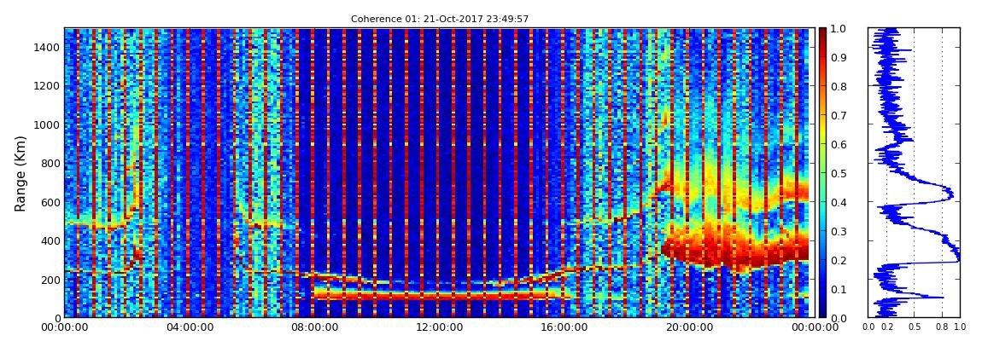
Task: Click the 1200 tick label on range axis
Action: pyautogui.click(x=46, y=85)
